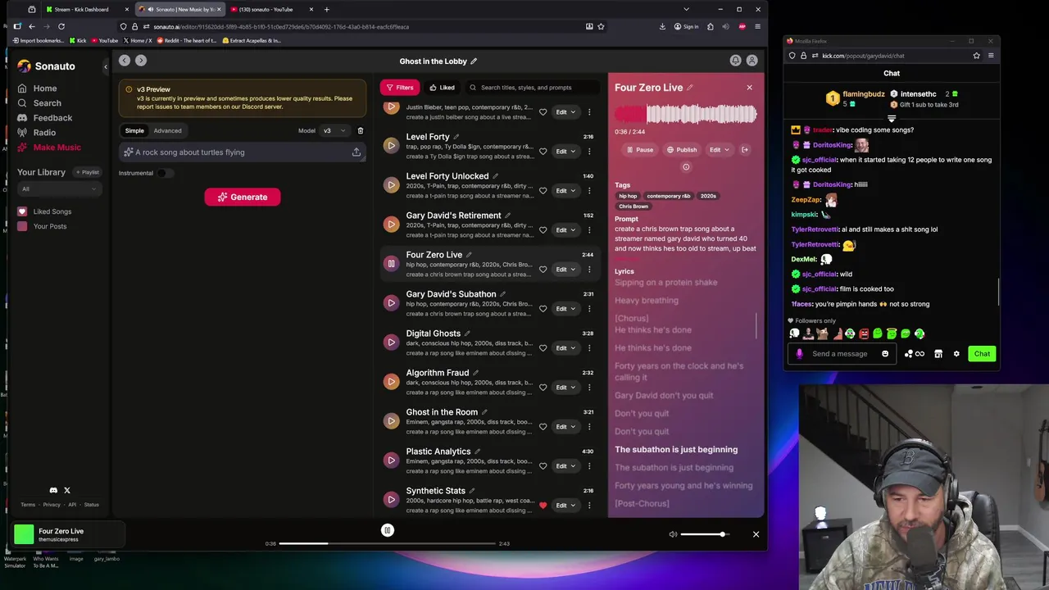Search titles, styles, and prompts field
Image resolution: width=1049 pixels, height=590 pixels.
(533, 88)
